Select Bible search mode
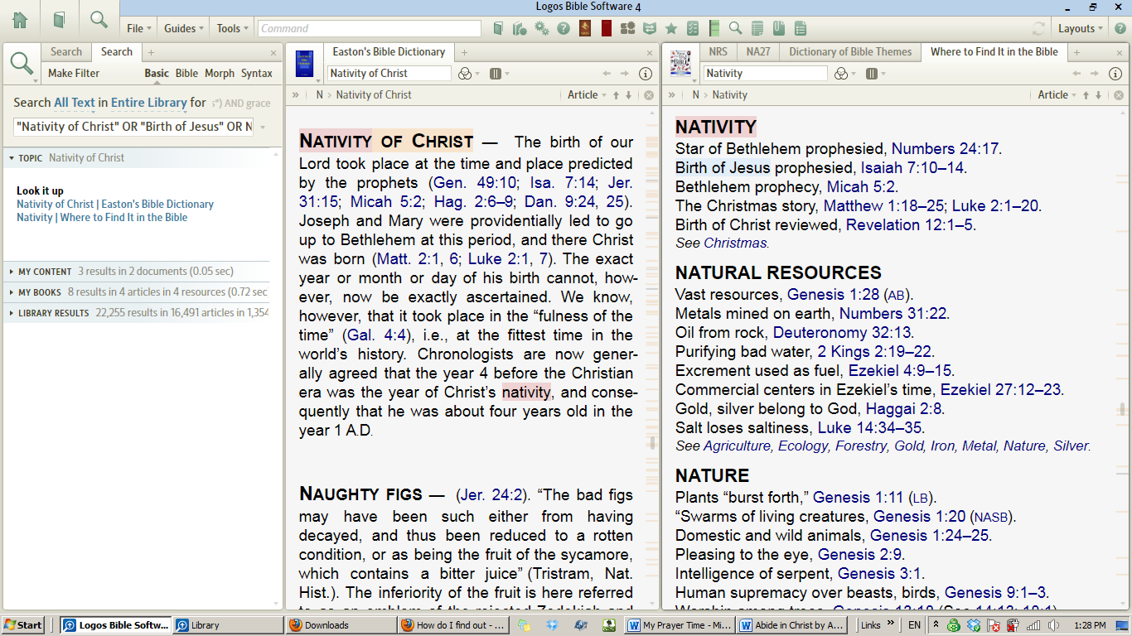Screen dimensions: 1132x636 (186, 74)
